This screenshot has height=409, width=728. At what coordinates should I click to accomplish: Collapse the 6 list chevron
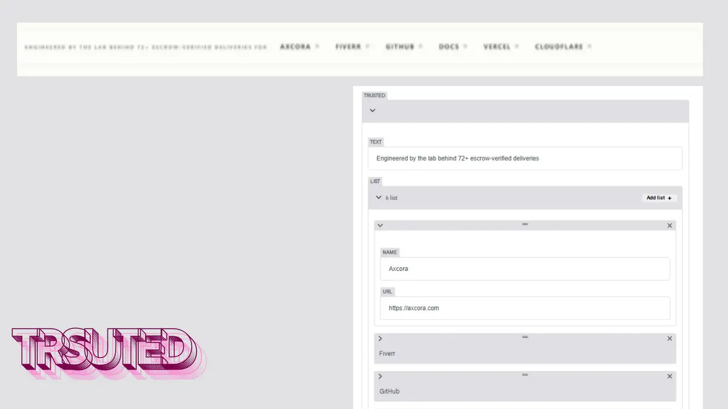[x=379, y=198]
